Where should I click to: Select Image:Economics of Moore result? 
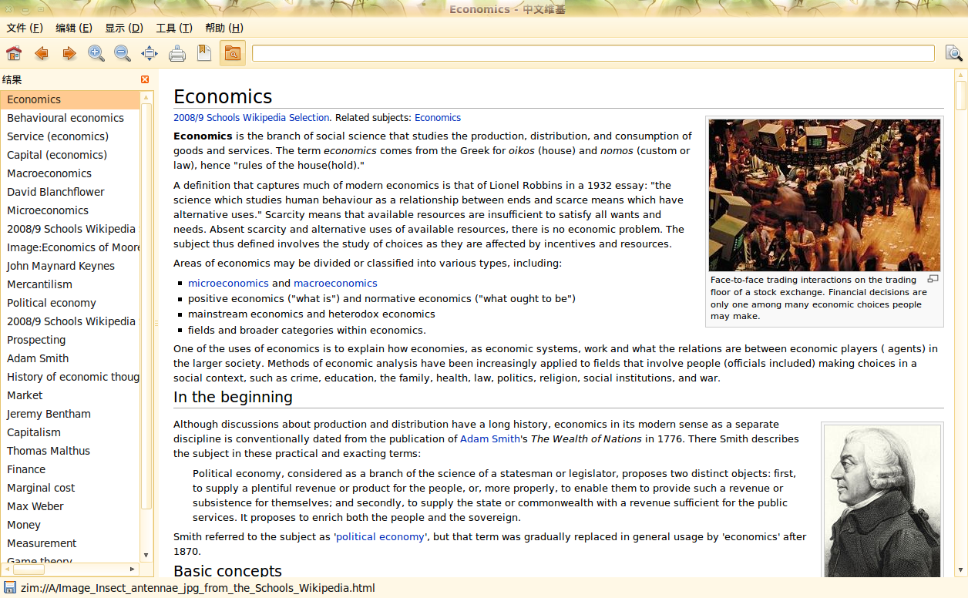70,247
